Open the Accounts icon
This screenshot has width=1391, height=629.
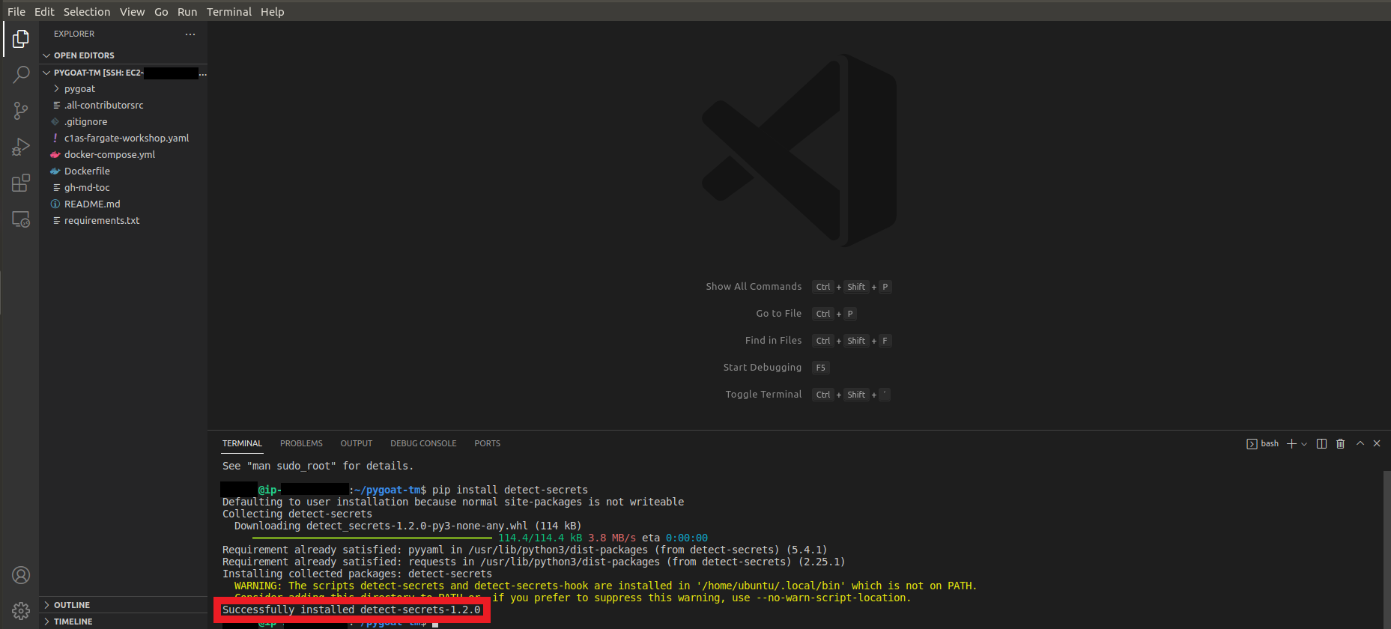point(21,575)
